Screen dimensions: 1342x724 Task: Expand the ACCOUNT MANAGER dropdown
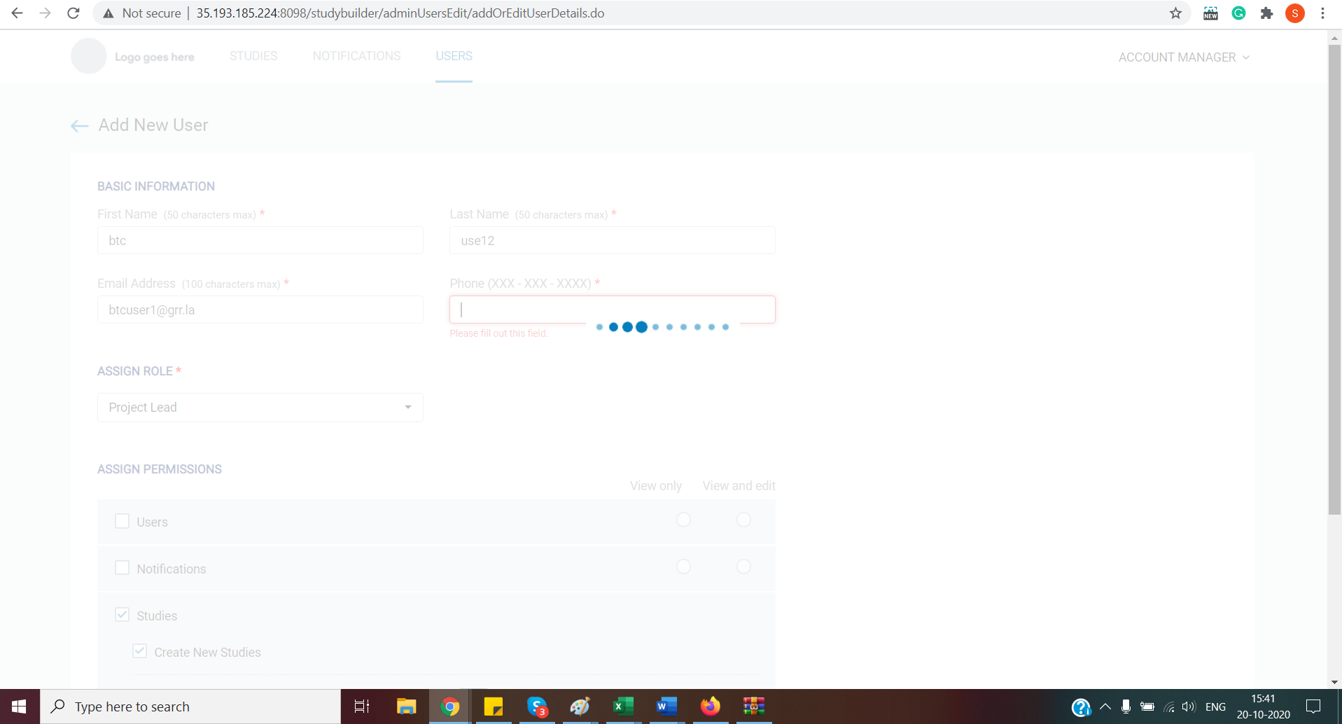click(1183, 57)
